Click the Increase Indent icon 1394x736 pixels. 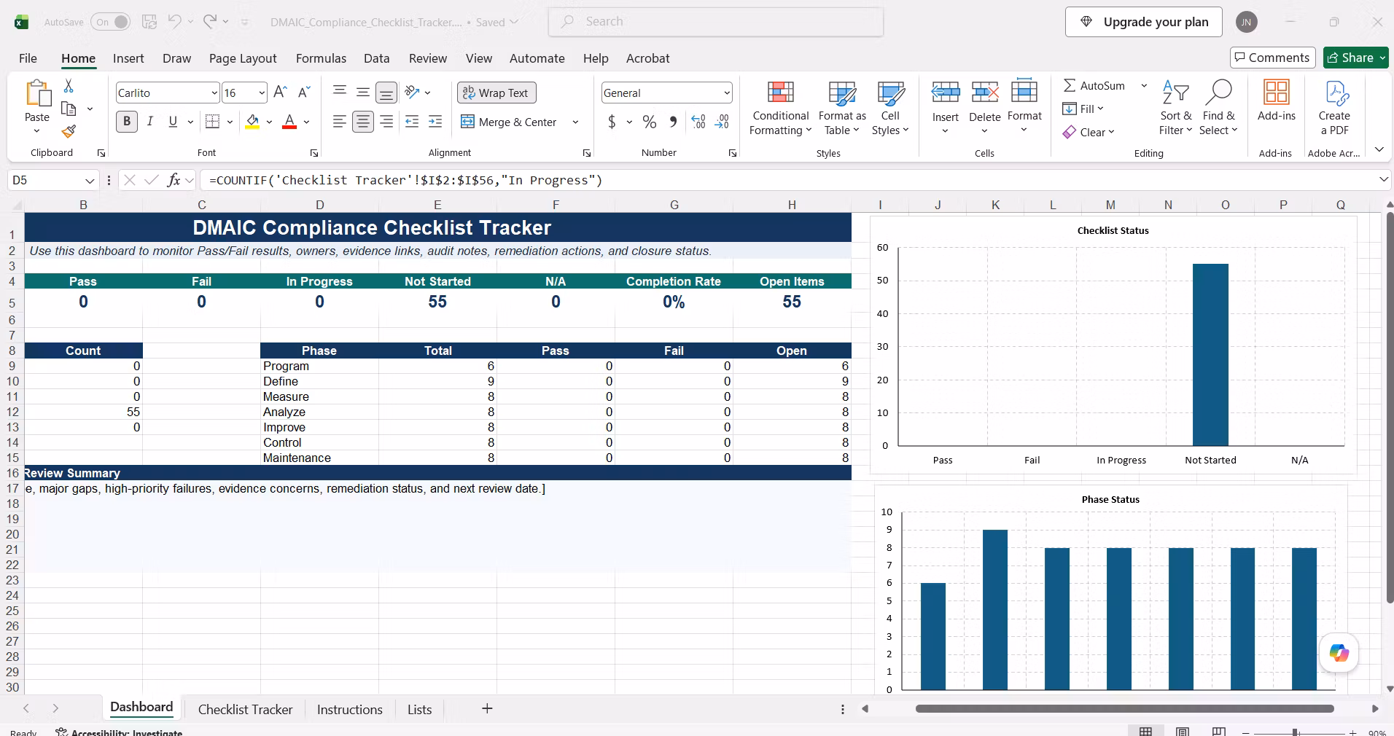[435, 122]
